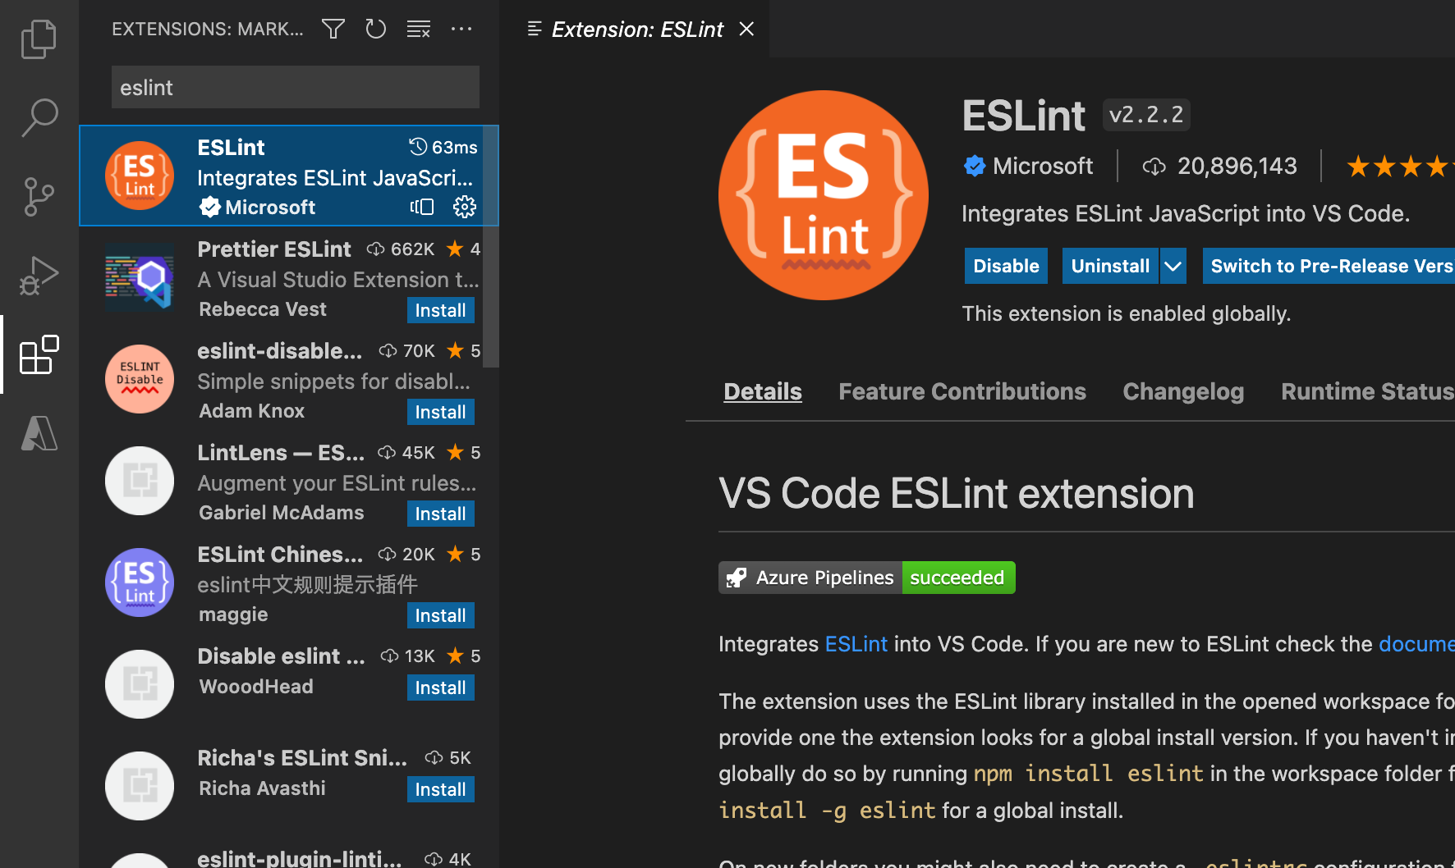Open the Explorer icon in the activity bar
Image resolution: width=1455 pixels, height=868 pixels.
[39, 39]
